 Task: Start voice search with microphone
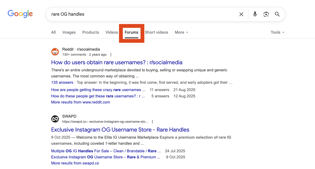tap(255, 14)
